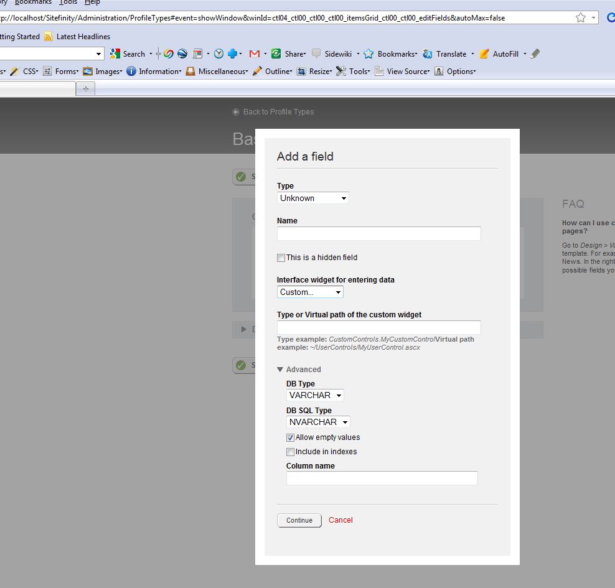
Task: Open Resize menu in Web Developer toolbar
Action: click(x=314, y=72)
